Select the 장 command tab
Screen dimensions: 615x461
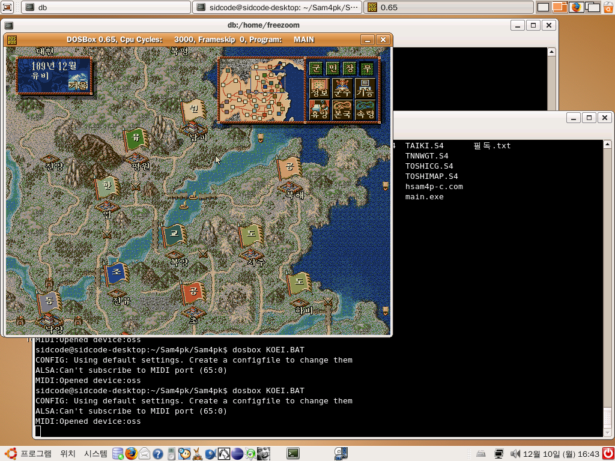(349, 68)
